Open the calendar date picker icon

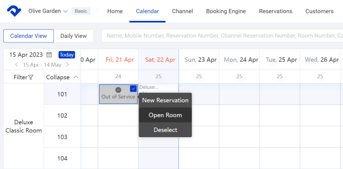point(49,55)
